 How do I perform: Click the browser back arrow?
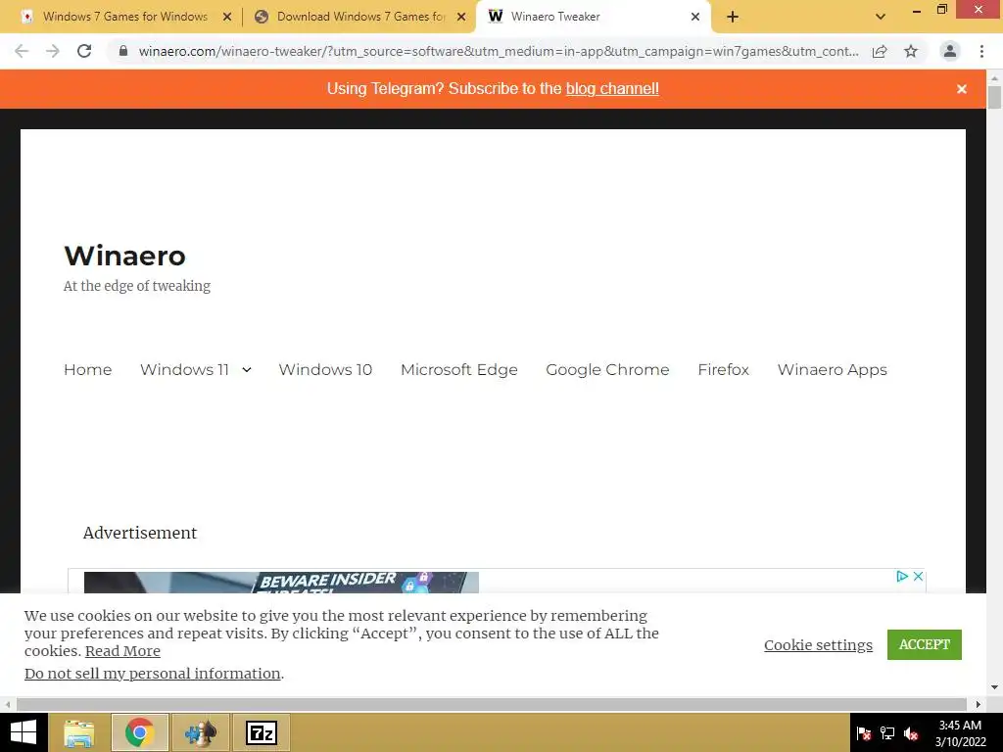22,51
